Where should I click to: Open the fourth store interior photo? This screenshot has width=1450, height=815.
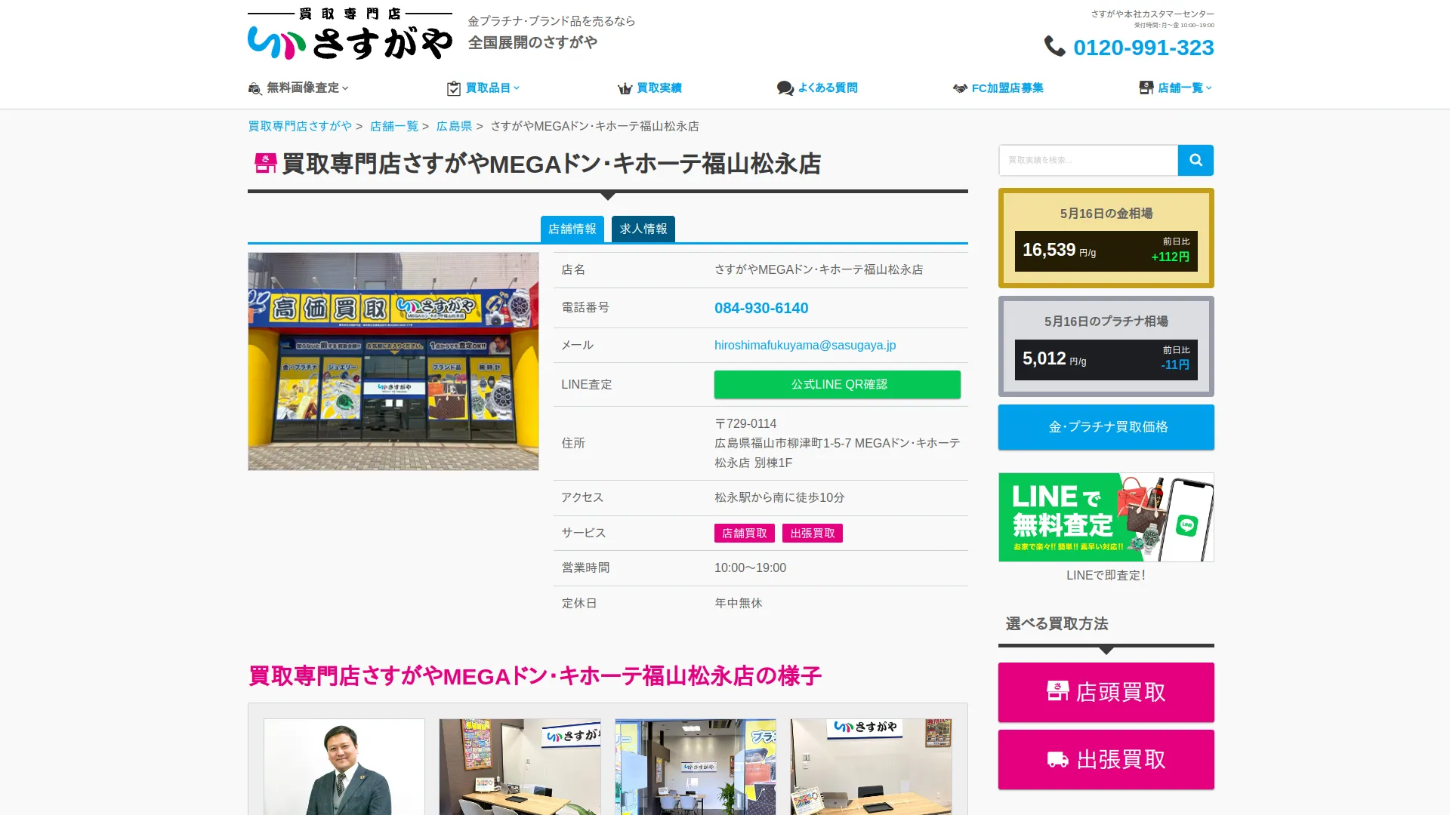[872, 767]
